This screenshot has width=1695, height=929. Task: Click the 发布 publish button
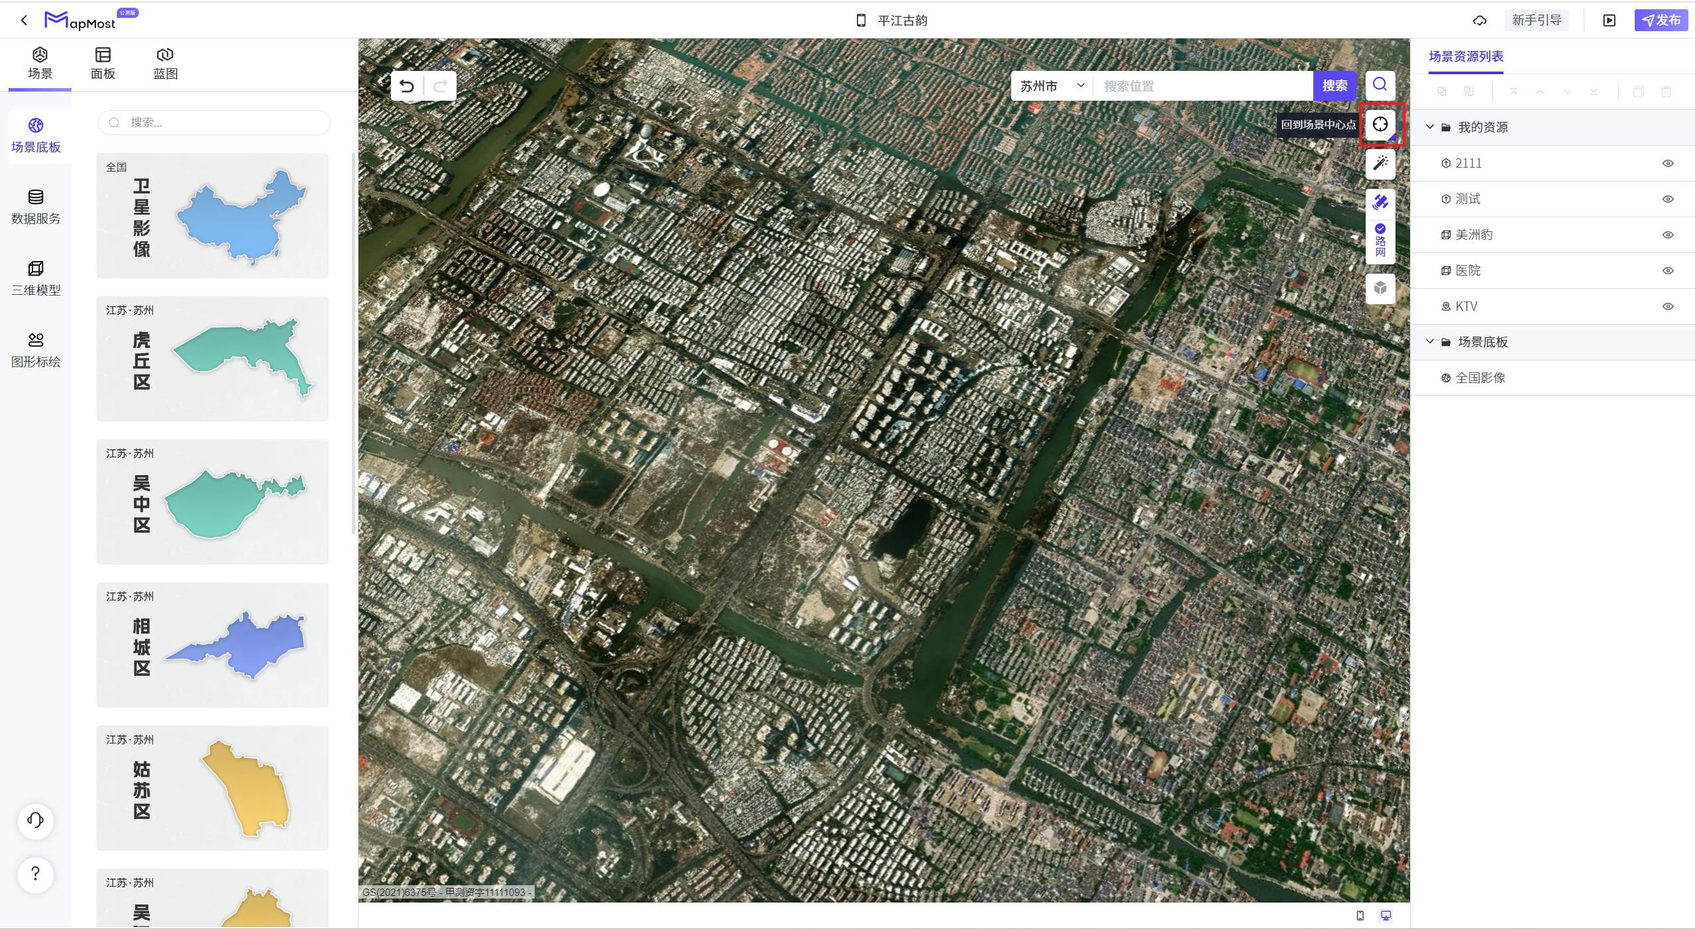click(1661, 21)
